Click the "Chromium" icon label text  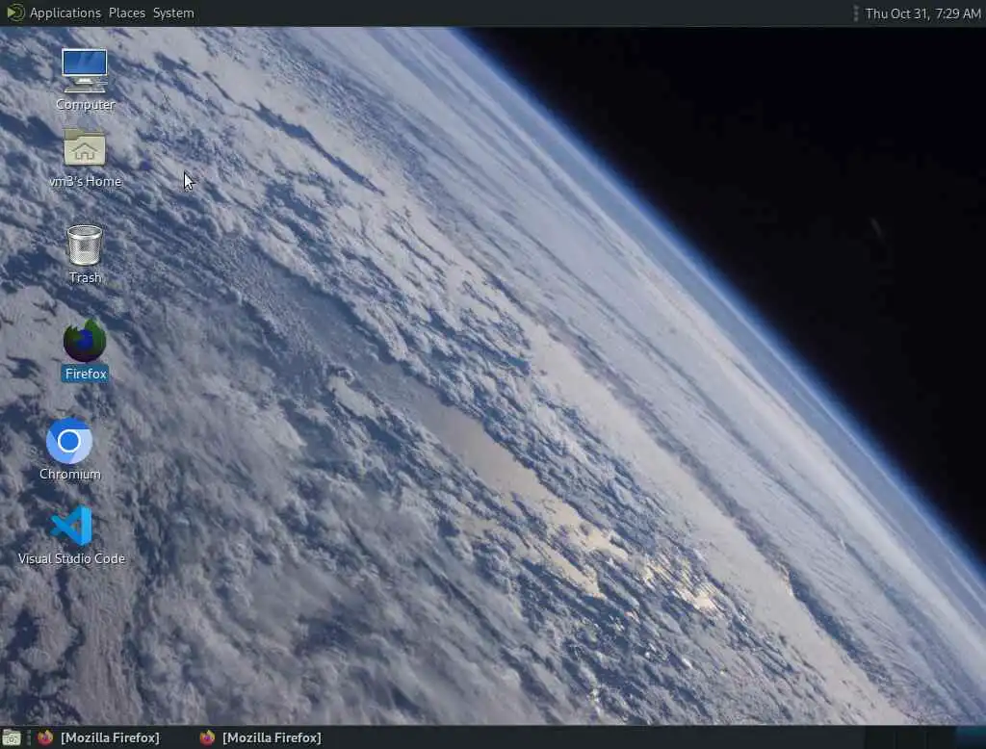69,475
